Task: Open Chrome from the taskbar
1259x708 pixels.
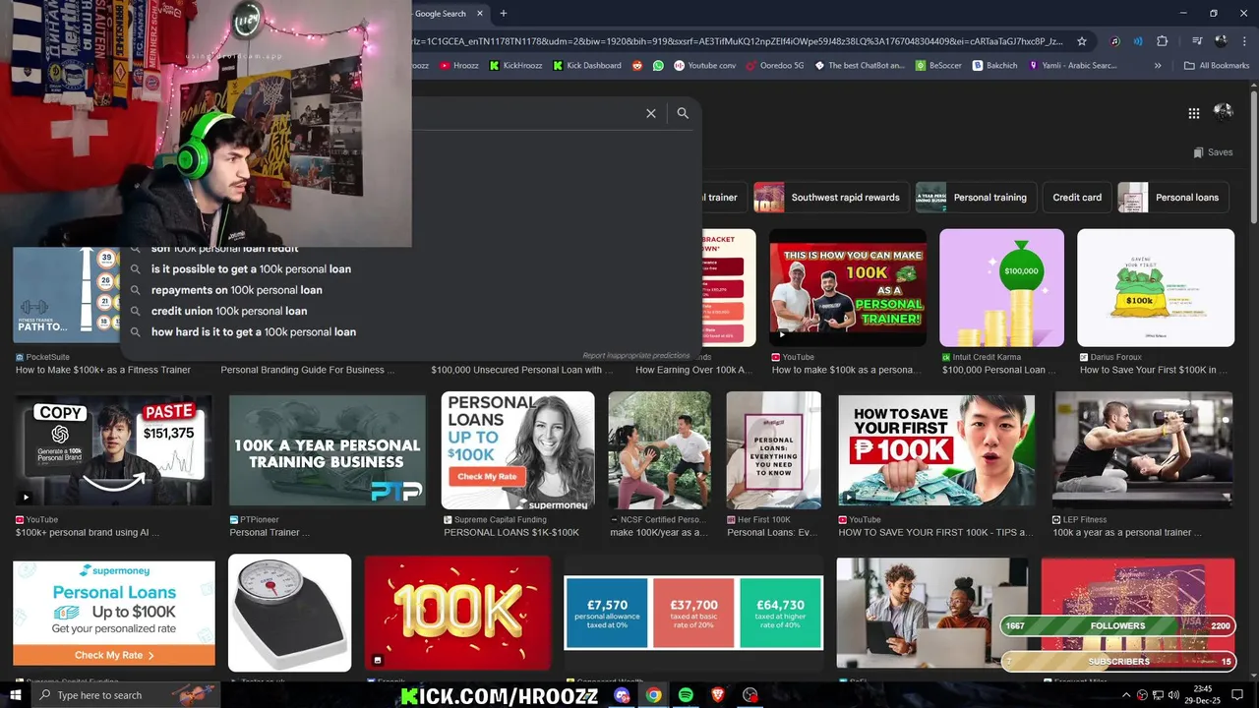Action: (653, 695)
